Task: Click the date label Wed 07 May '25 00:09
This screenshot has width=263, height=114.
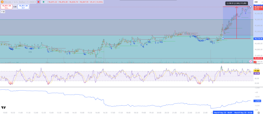Action: [x=223, y=112]
